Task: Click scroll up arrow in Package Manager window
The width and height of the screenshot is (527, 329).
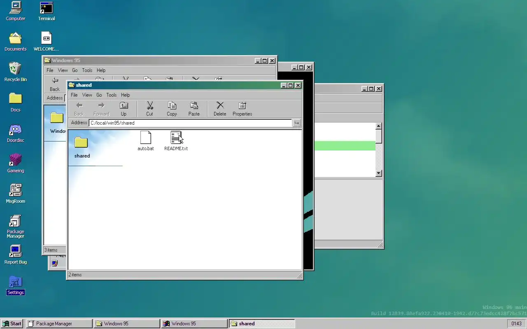Action: point(379,126)
